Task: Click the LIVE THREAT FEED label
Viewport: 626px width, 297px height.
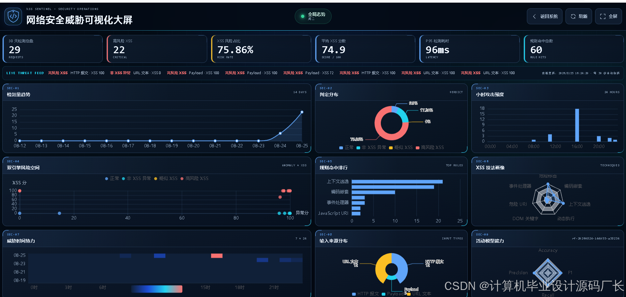Action: [25, 73]
